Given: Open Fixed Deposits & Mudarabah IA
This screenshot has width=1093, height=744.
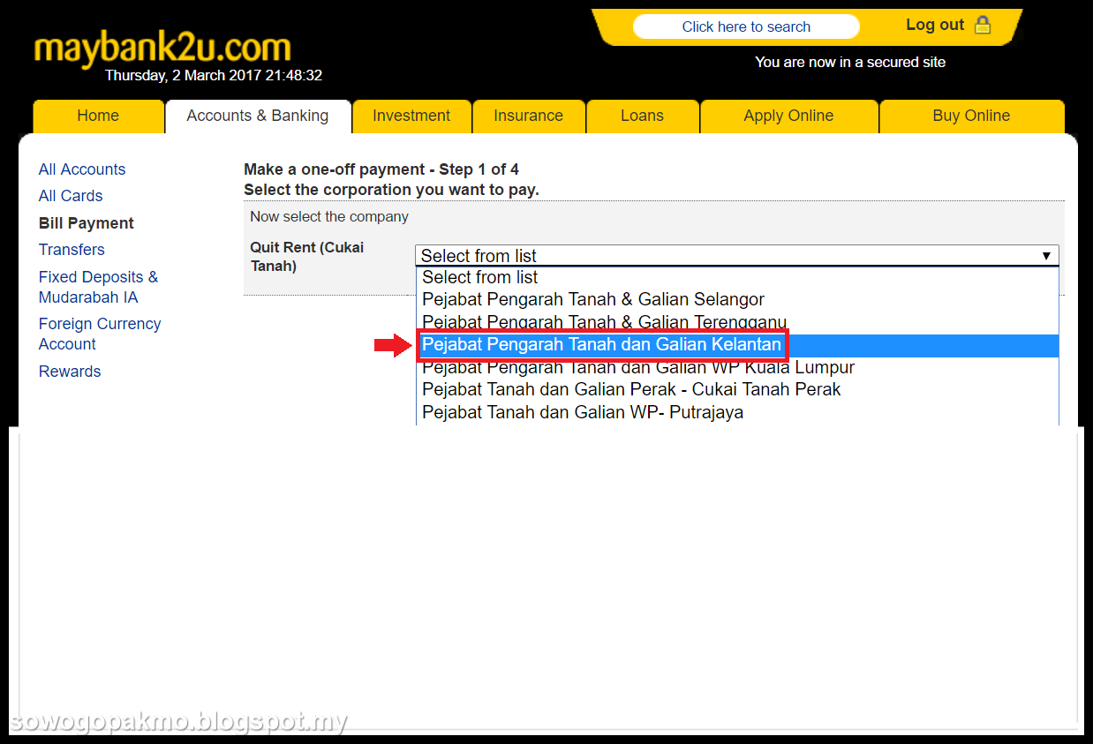Looking at the screenshot, I should 98,287.
